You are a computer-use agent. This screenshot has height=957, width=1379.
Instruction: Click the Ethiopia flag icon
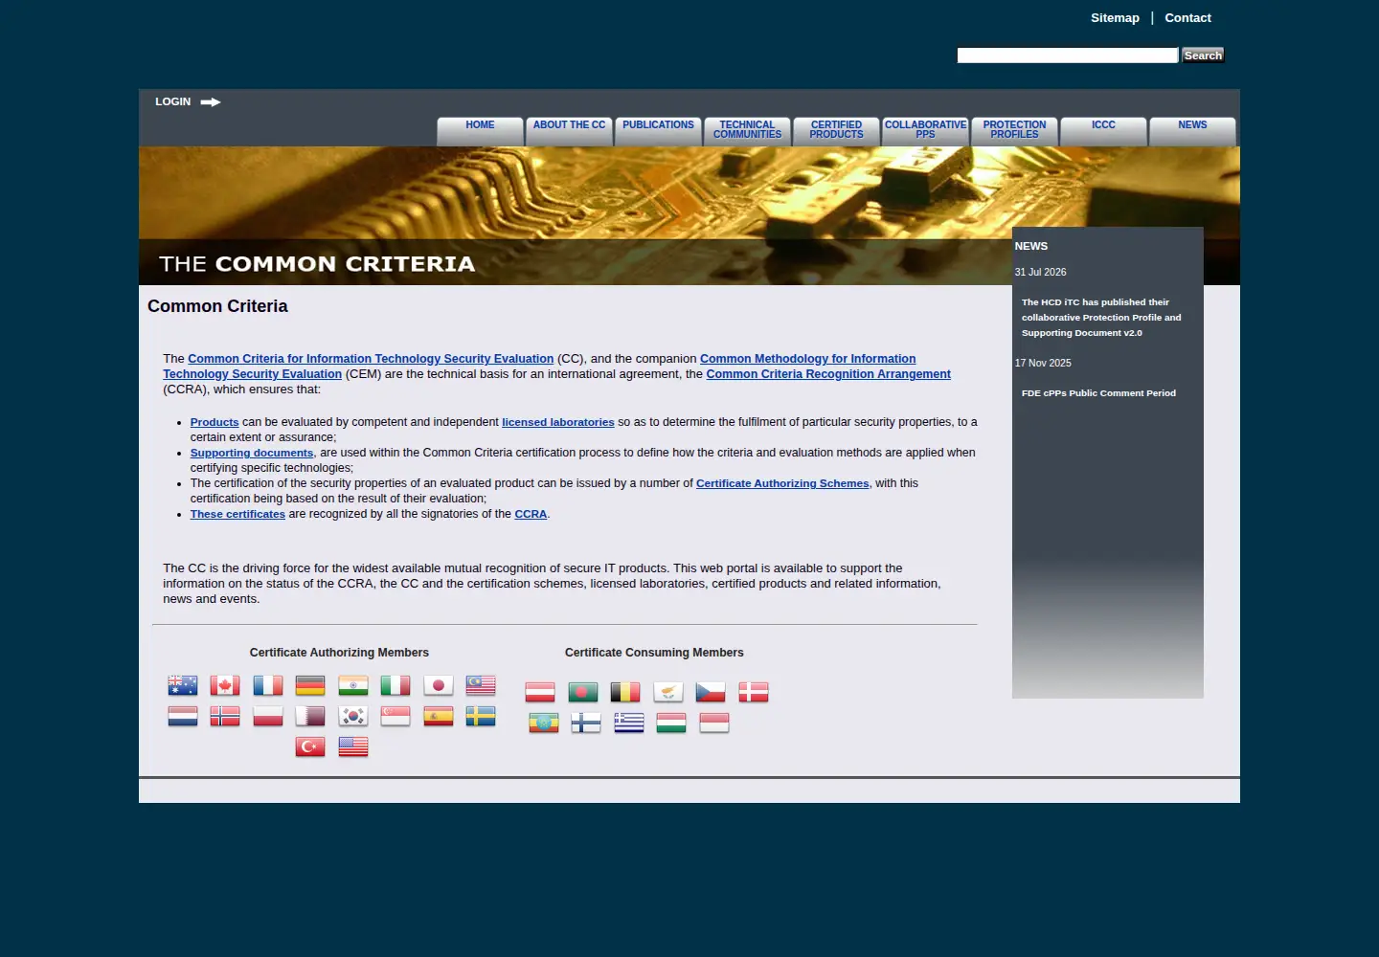pos(544,723)
